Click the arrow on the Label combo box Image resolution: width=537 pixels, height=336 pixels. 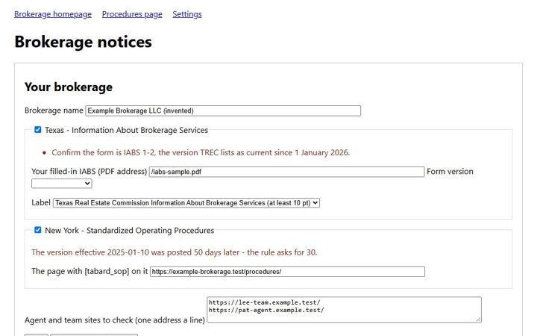coord(315,203)
